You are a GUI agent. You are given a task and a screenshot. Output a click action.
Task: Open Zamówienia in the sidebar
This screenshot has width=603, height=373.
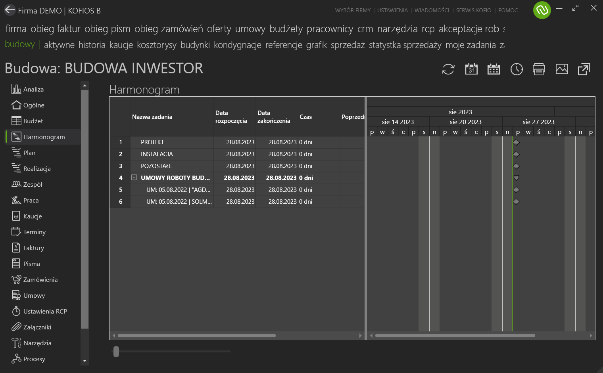(42, 279)
